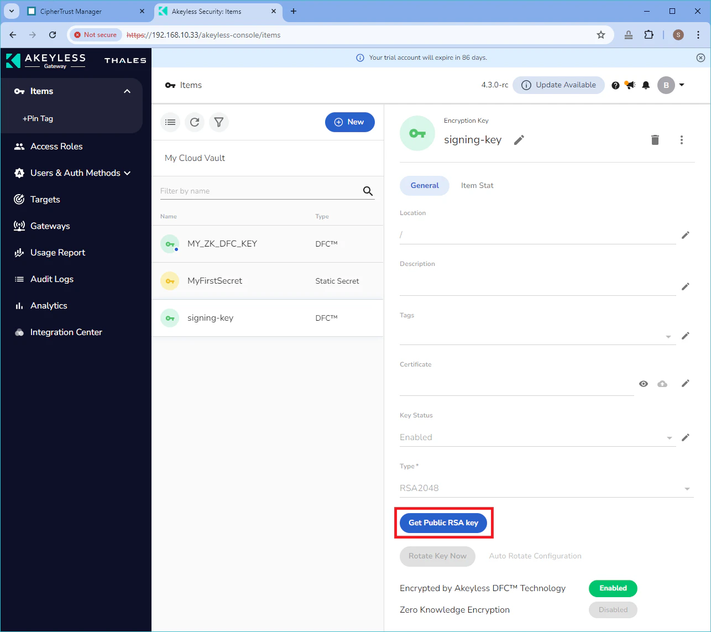Show the certificate with eye icon
The image size is (711, 632).
click(644, 384)
